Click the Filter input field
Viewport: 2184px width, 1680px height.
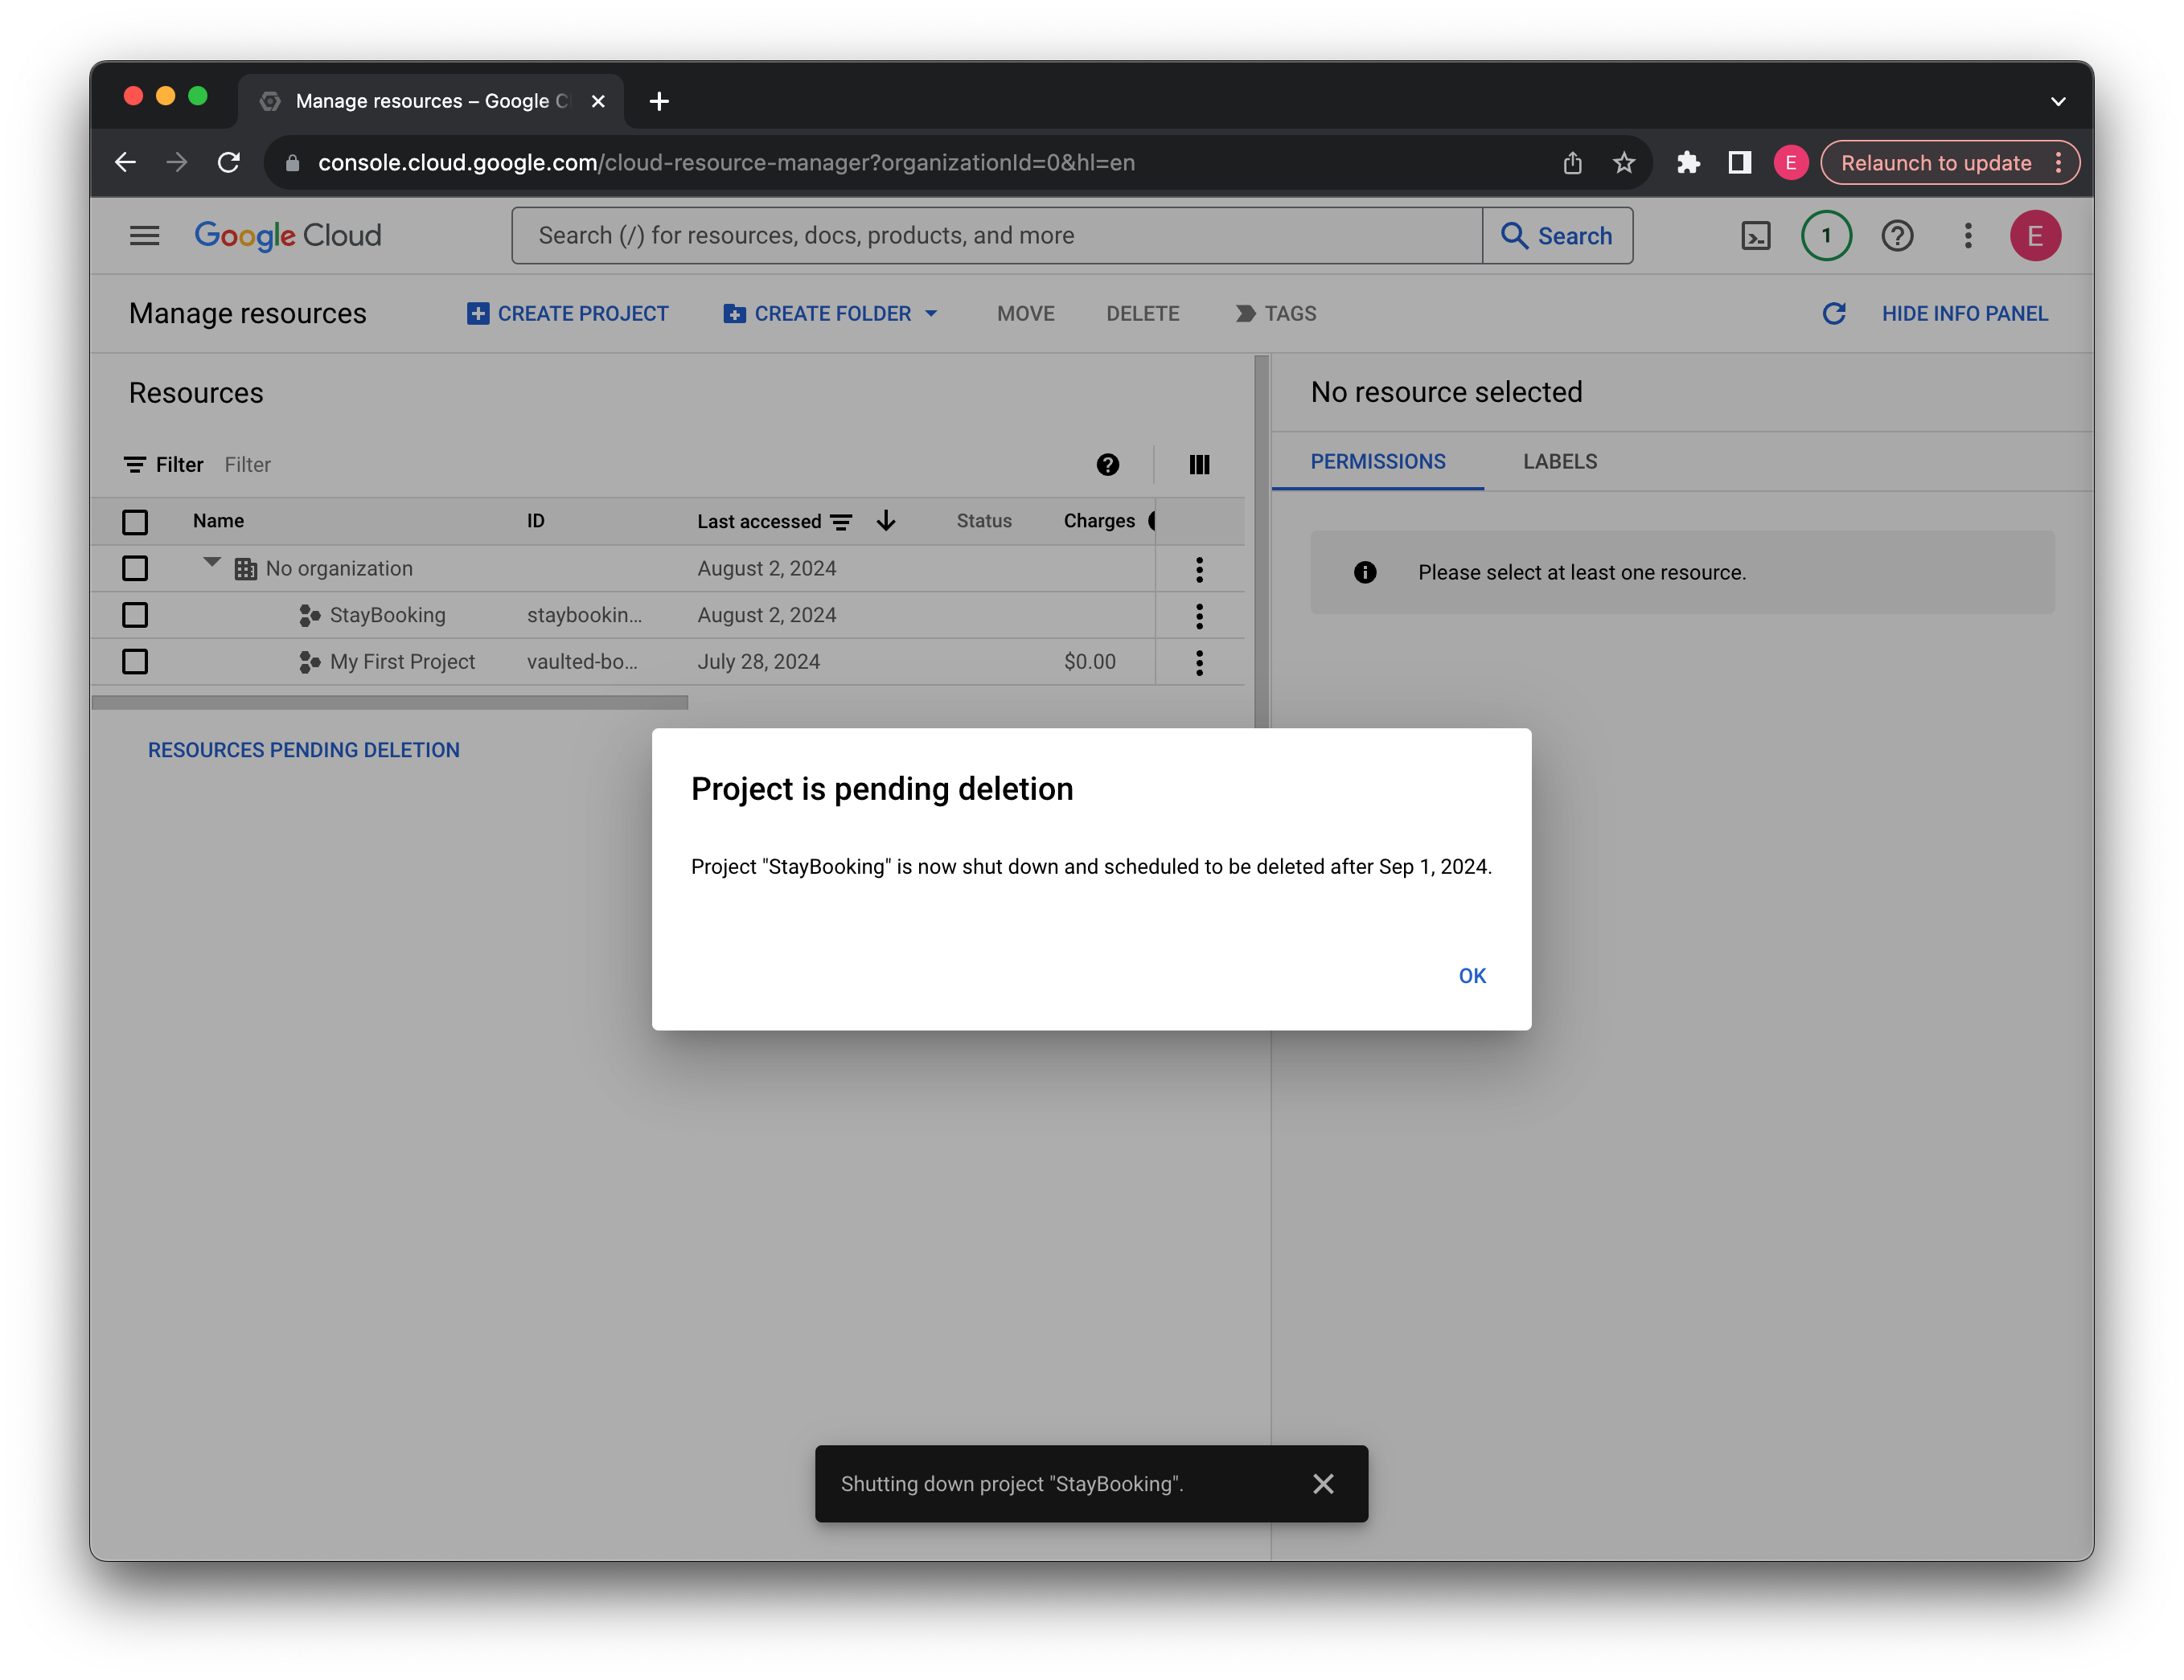[247, 464]
